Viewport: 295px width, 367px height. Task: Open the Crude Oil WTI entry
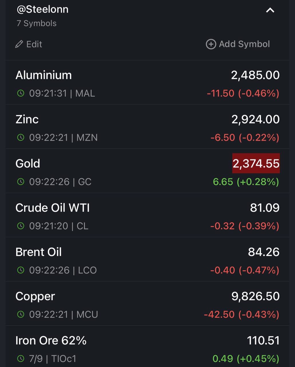pos(147,215)
